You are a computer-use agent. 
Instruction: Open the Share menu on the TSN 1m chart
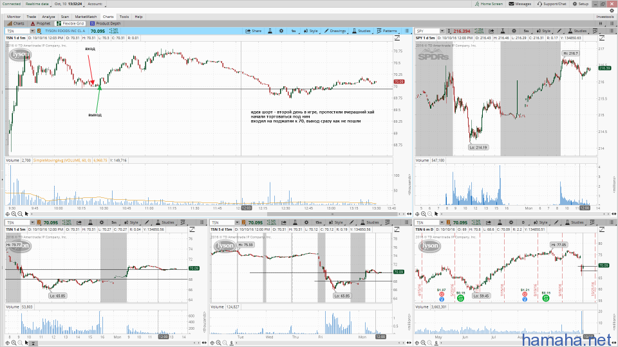point(254,31)
